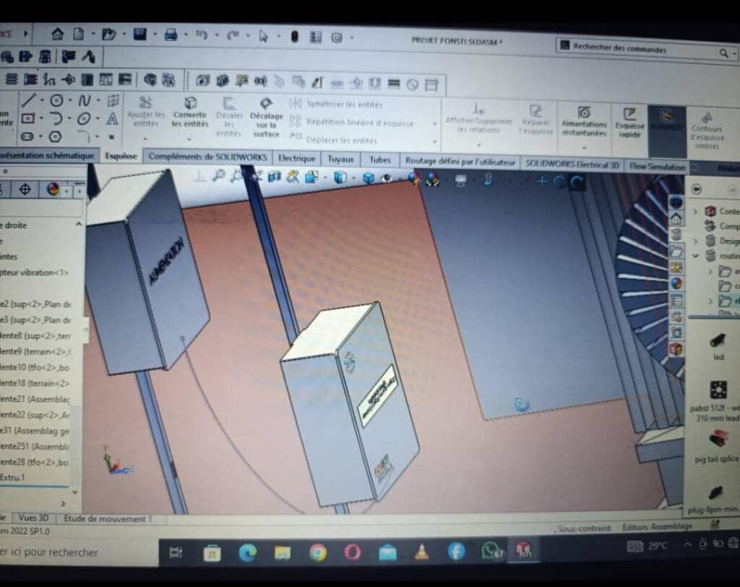Image resolution: width=740 pixels, height=587 pixels.
Task: Toggle Aimantations instantanées
Action: click(584, 121)
